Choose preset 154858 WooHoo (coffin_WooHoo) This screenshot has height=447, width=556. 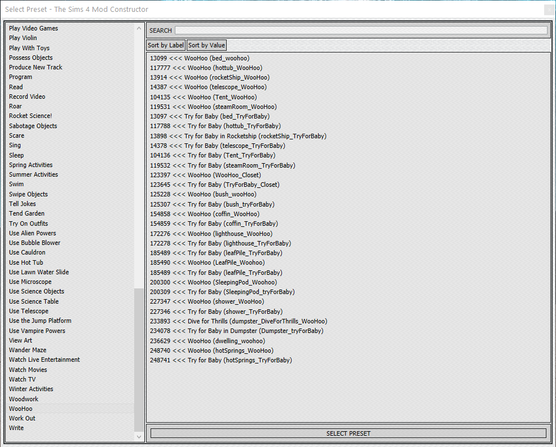[205, 214]
